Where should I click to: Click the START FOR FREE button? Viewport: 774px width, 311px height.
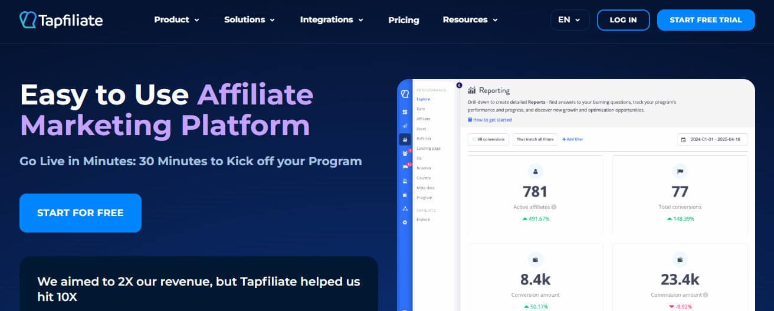(x=80, y=213)
